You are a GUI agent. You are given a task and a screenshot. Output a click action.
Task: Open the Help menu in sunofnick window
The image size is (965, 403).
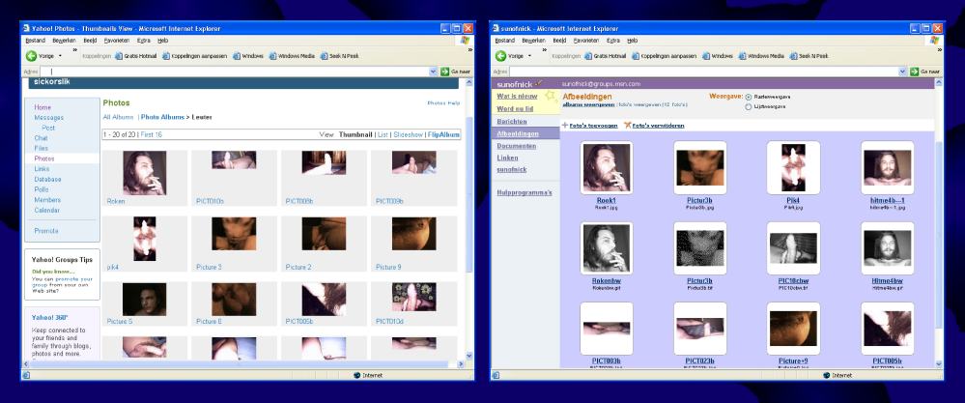coord(633,41)
